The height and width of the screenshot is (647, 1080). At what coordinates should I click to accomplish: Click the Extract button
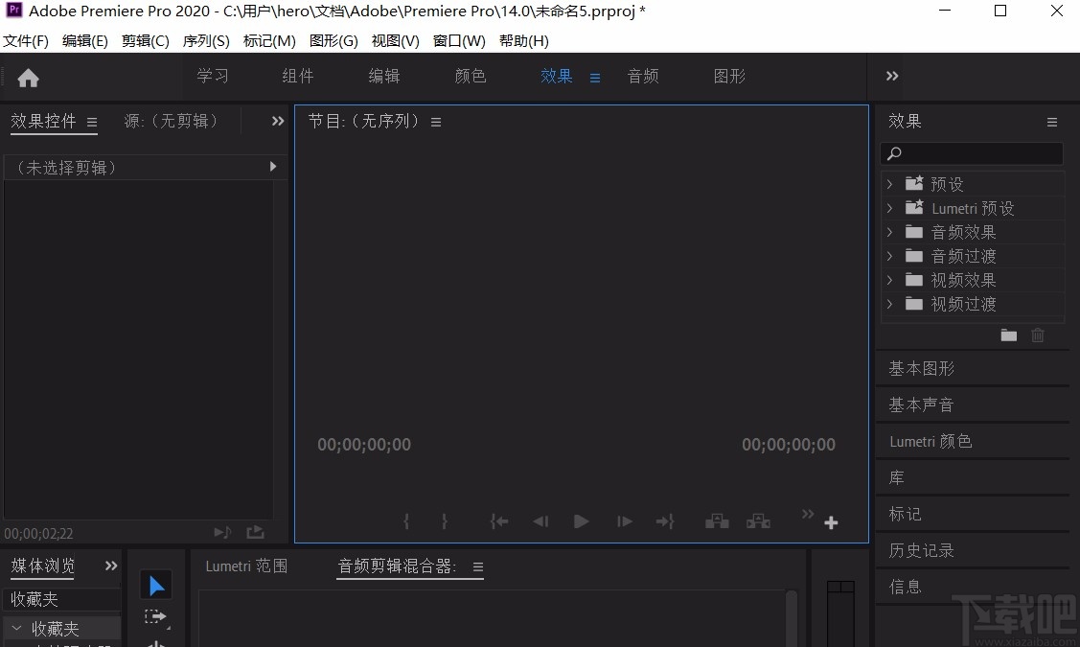(758, 520)
